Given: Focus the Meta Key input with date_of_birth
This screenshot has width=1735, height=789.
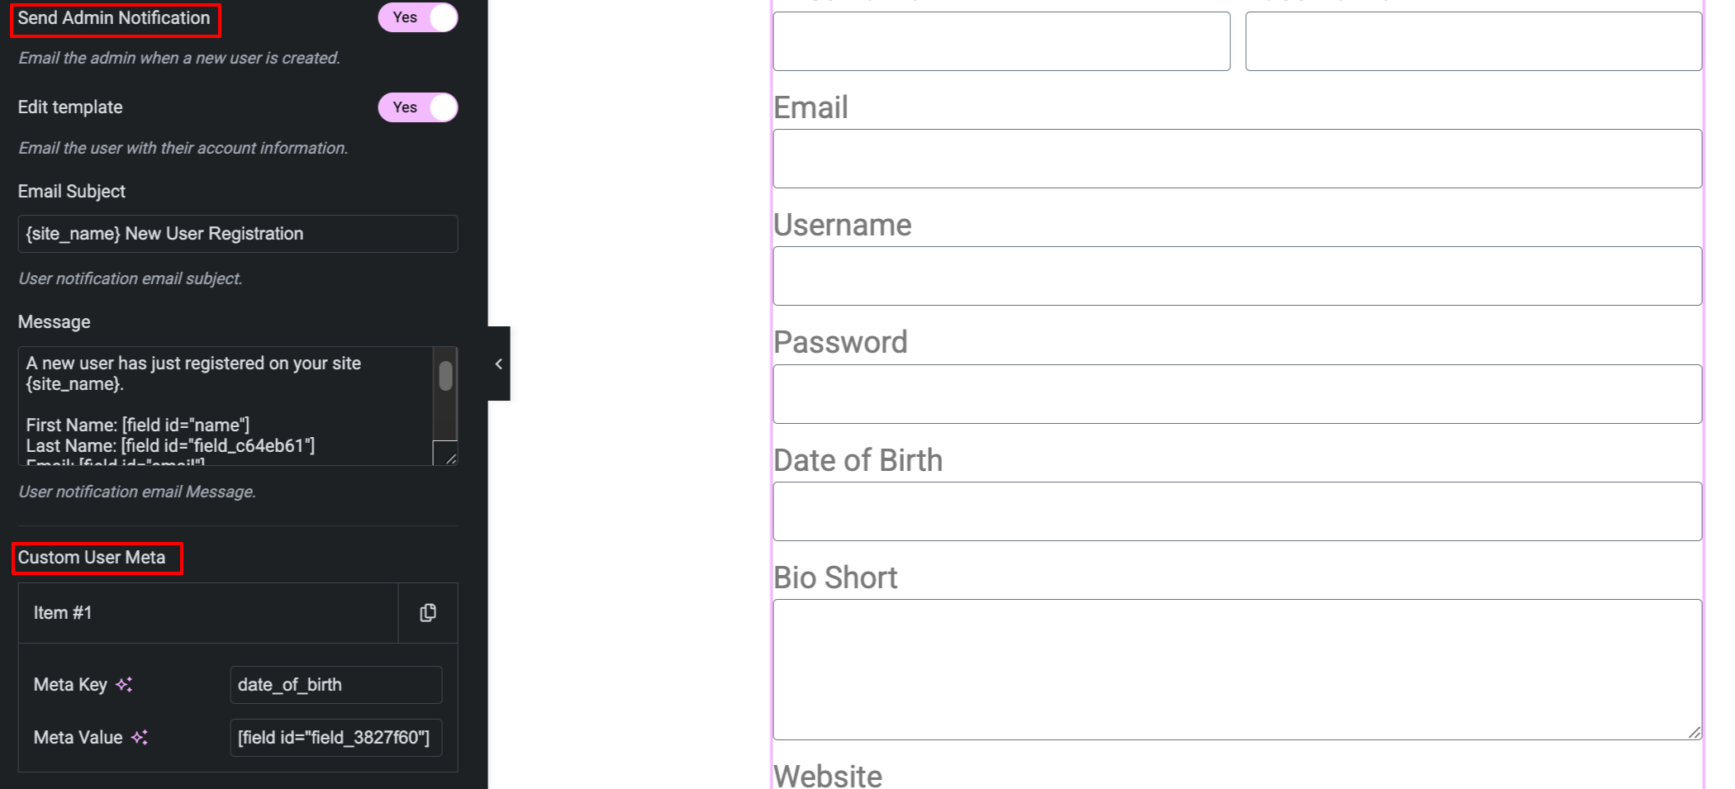Looking at the screenshot, I should click(335, 685).
